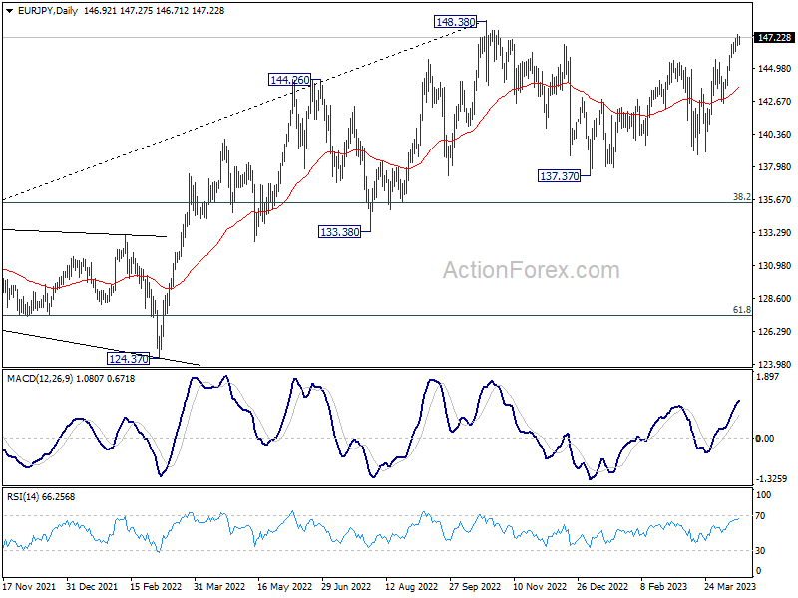Select the MACD scale value -1.3259
This screenshot has width=798, height=598.
[x=771, y=479]
